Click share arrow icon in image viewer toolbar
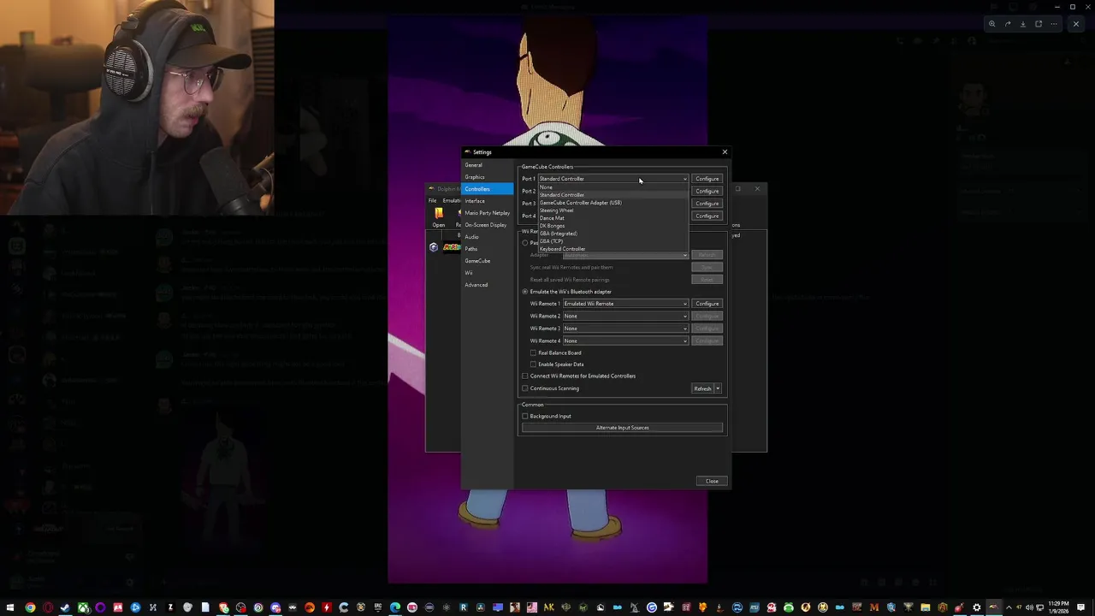Viewport: 1095px width, 616px height. pos(1007,24)
